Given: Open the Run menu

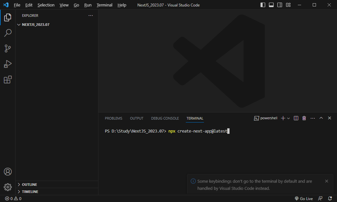Looking at the screenshot, I should tap(88, 5).
